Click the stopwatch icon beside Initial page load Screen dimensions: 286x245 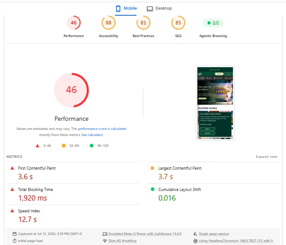point(14,241)
